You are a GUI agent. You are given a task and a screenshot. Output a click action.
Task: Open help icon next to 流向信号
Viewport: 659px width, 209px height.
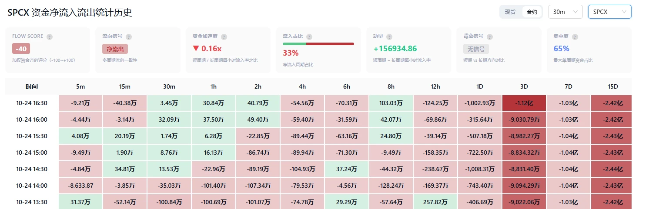(x=129, y=37)
